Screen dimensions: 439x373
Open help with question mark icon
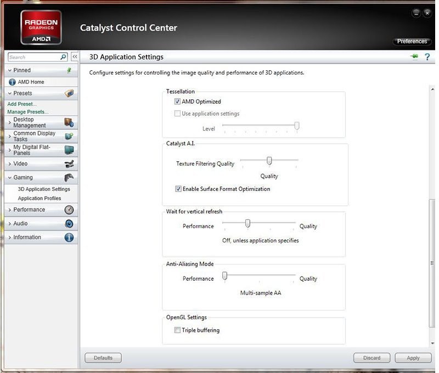[x=427, y=57]
